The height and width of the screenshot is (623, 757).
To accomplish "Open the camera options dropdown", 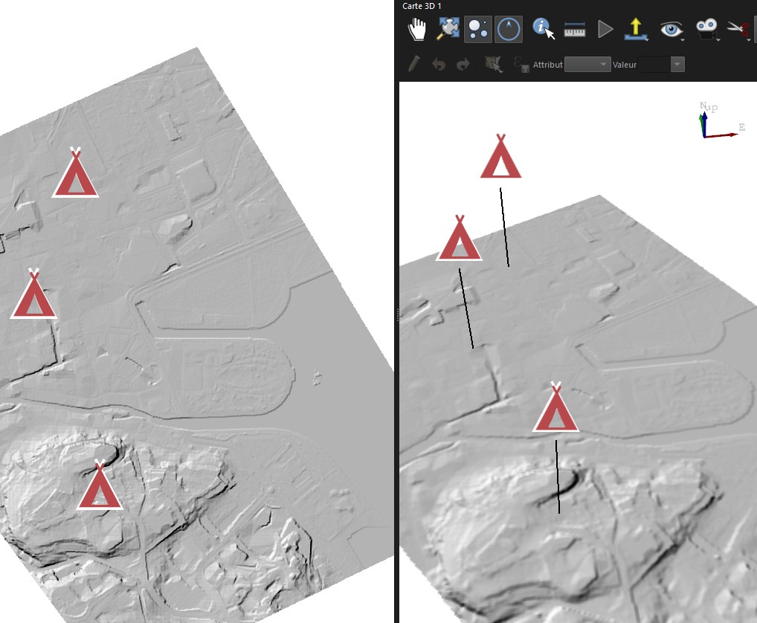I will pos(708,30).
